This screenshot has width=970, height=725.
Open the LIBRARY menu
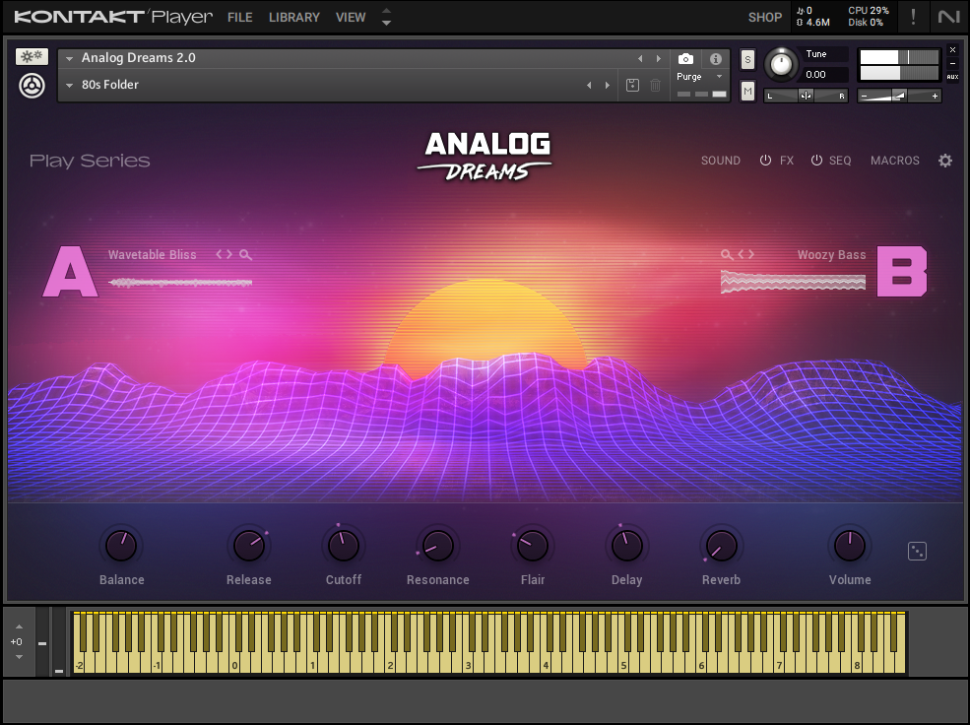point(293,17)
